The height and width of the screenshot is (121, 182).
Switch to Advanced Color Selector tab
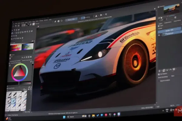tap(15, 61)
